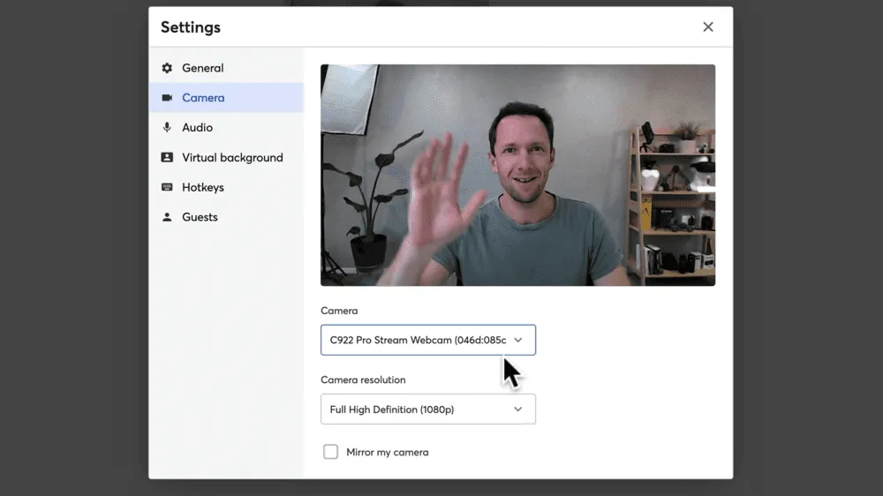Click the Settings dialog title

[191, 27]
